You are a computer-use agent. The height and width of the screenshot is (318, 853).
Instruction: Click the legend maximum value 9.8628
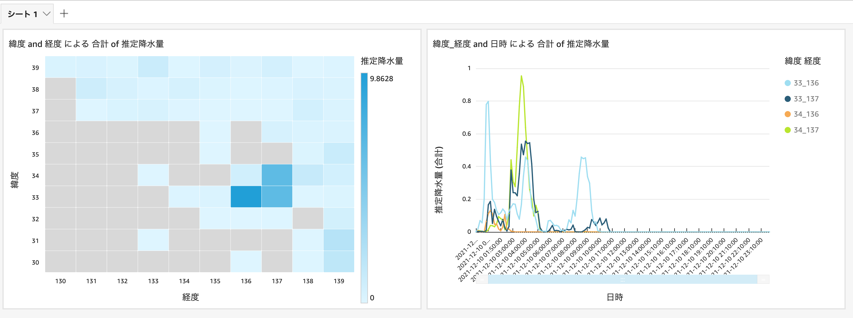tap(381, 79)
